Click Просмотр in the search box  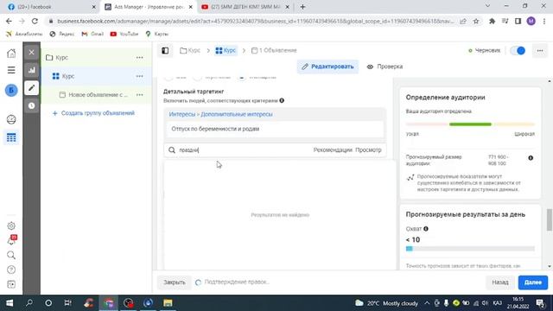[x=368, y=149]
